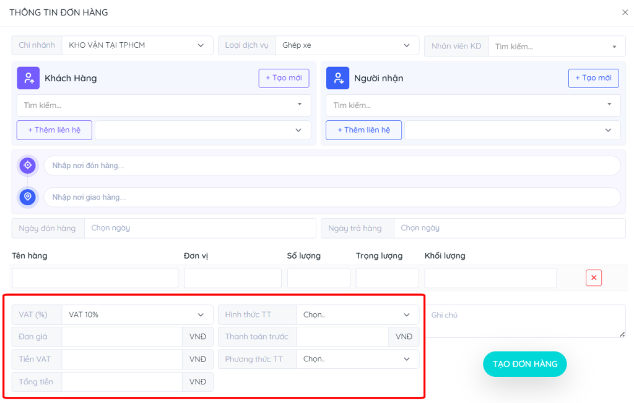This screenshot has height=403, width=634.
Task: Click Tạo mới button for Khách Hàng
Action: [284, 78]
